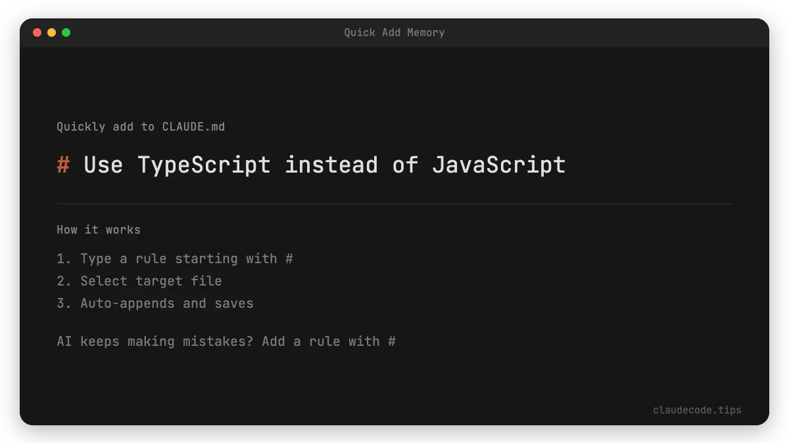Click the word "instead" in the rule heading
789x443 pixels.
(x=331, y=165)
